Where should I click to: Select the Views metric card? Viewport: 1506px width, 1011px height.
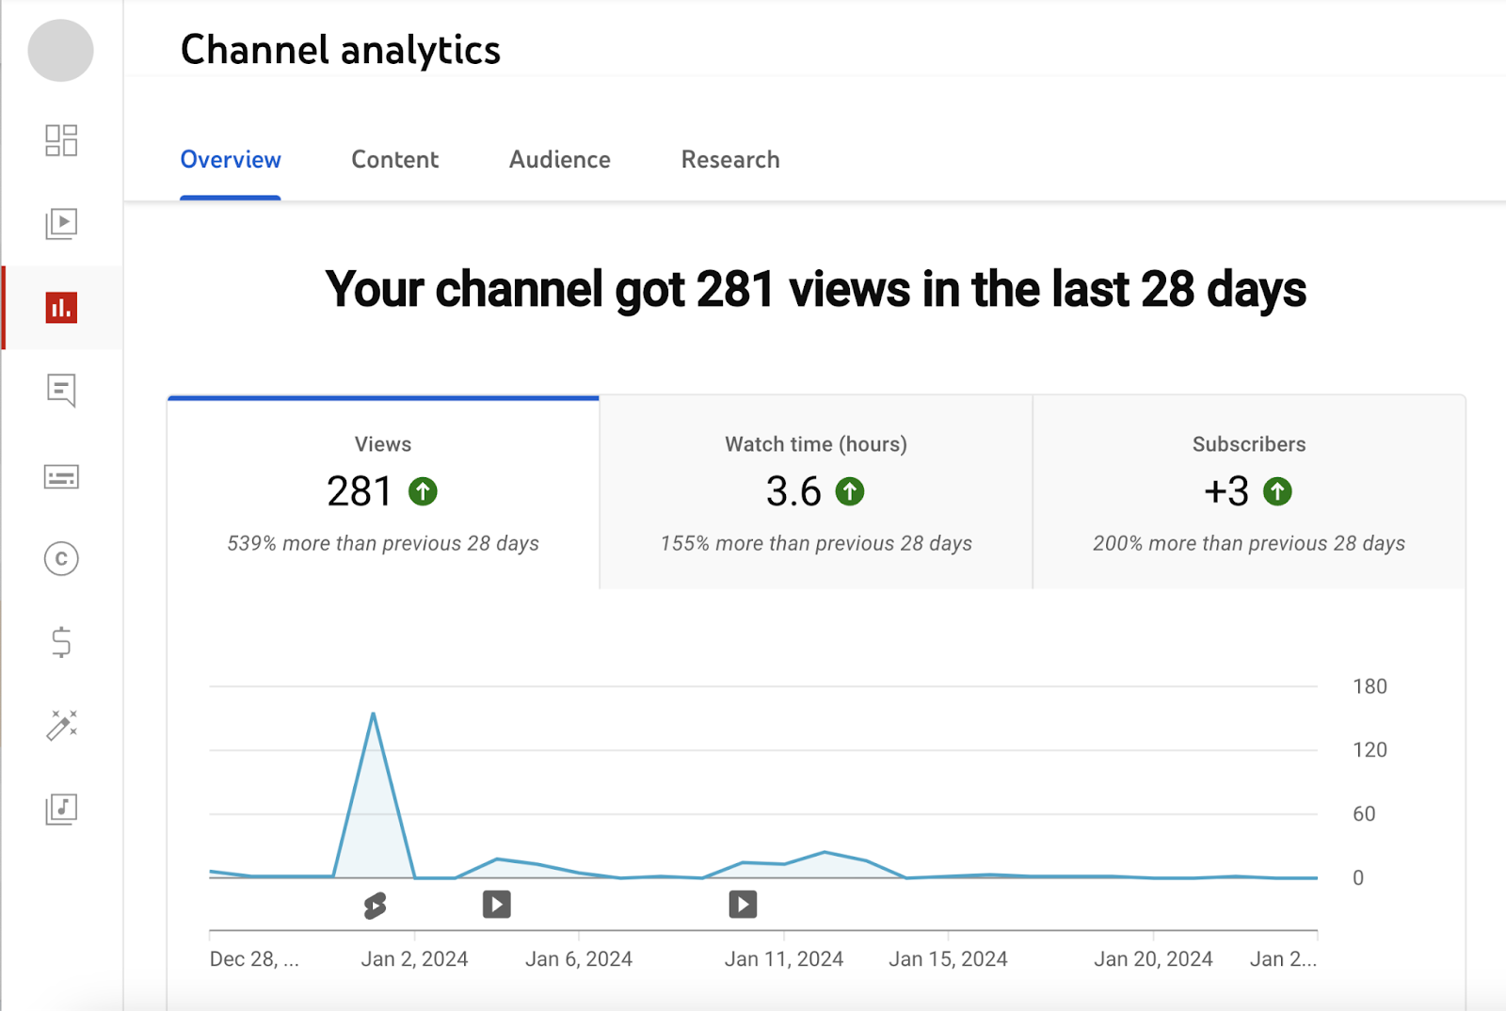tap(382, 491)
